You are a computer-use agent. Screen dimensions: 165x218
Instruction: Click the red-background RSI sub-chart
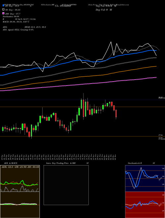point(145,205)
